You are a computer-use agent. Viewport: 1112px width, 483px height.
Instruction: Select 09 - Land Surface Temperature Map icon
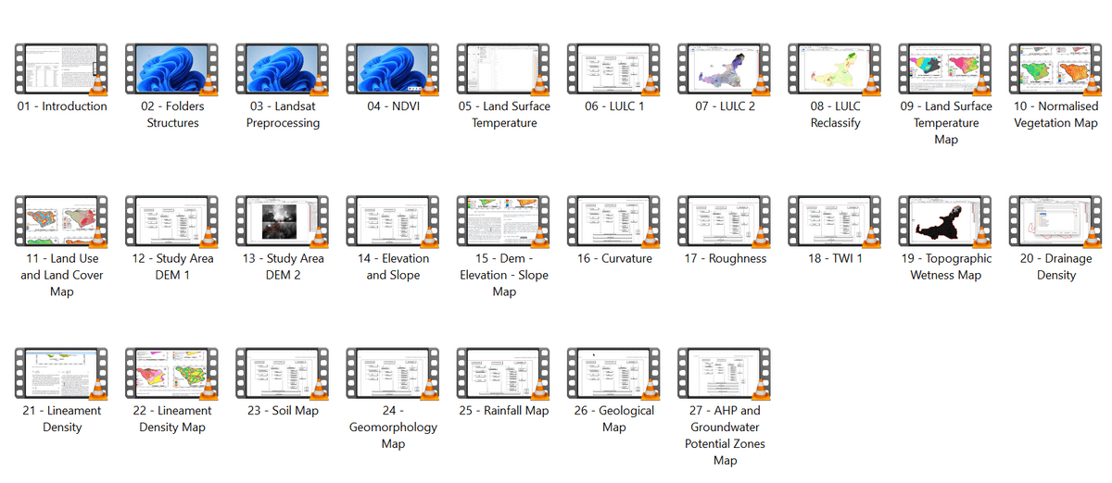(945, 69)
